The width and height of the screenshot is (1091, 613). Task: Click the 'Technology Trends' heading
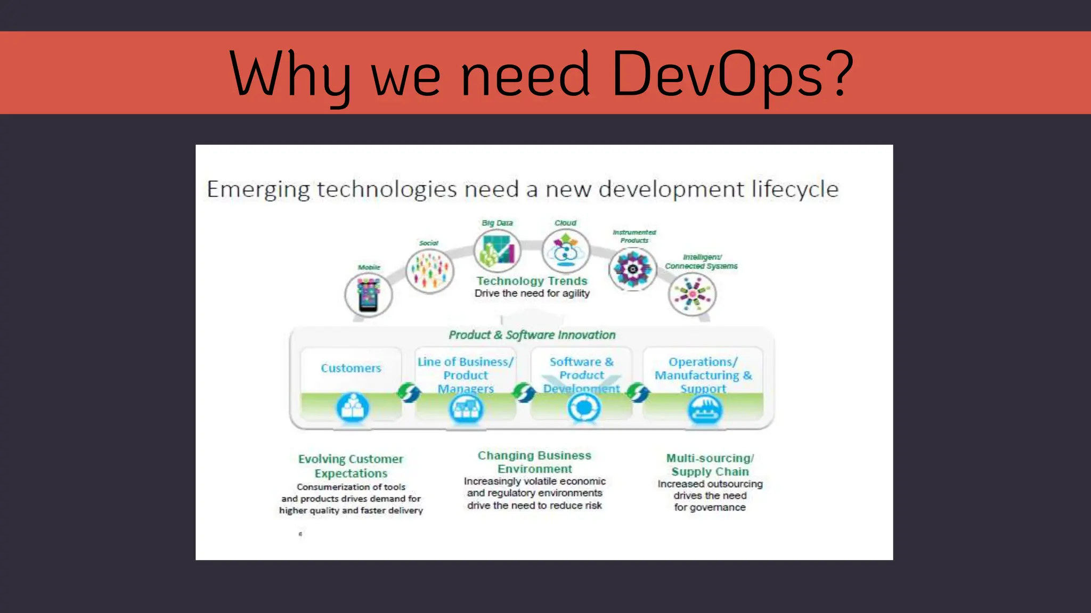[532, 281]
